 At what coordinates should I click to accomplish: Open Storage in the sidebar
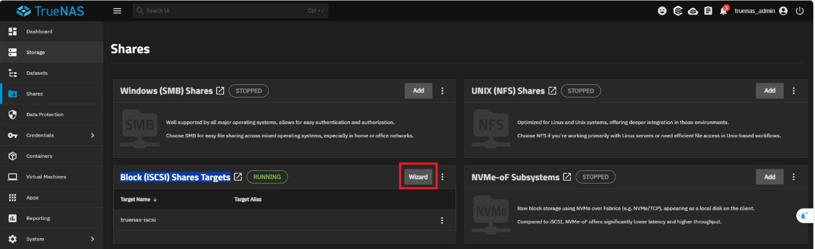coord(51,52)
